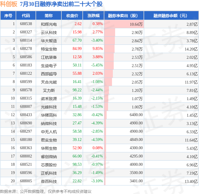Click net sell value 6400.00
Image resolution: width=199 pixels, height=194 pixels.
point(136,115)
